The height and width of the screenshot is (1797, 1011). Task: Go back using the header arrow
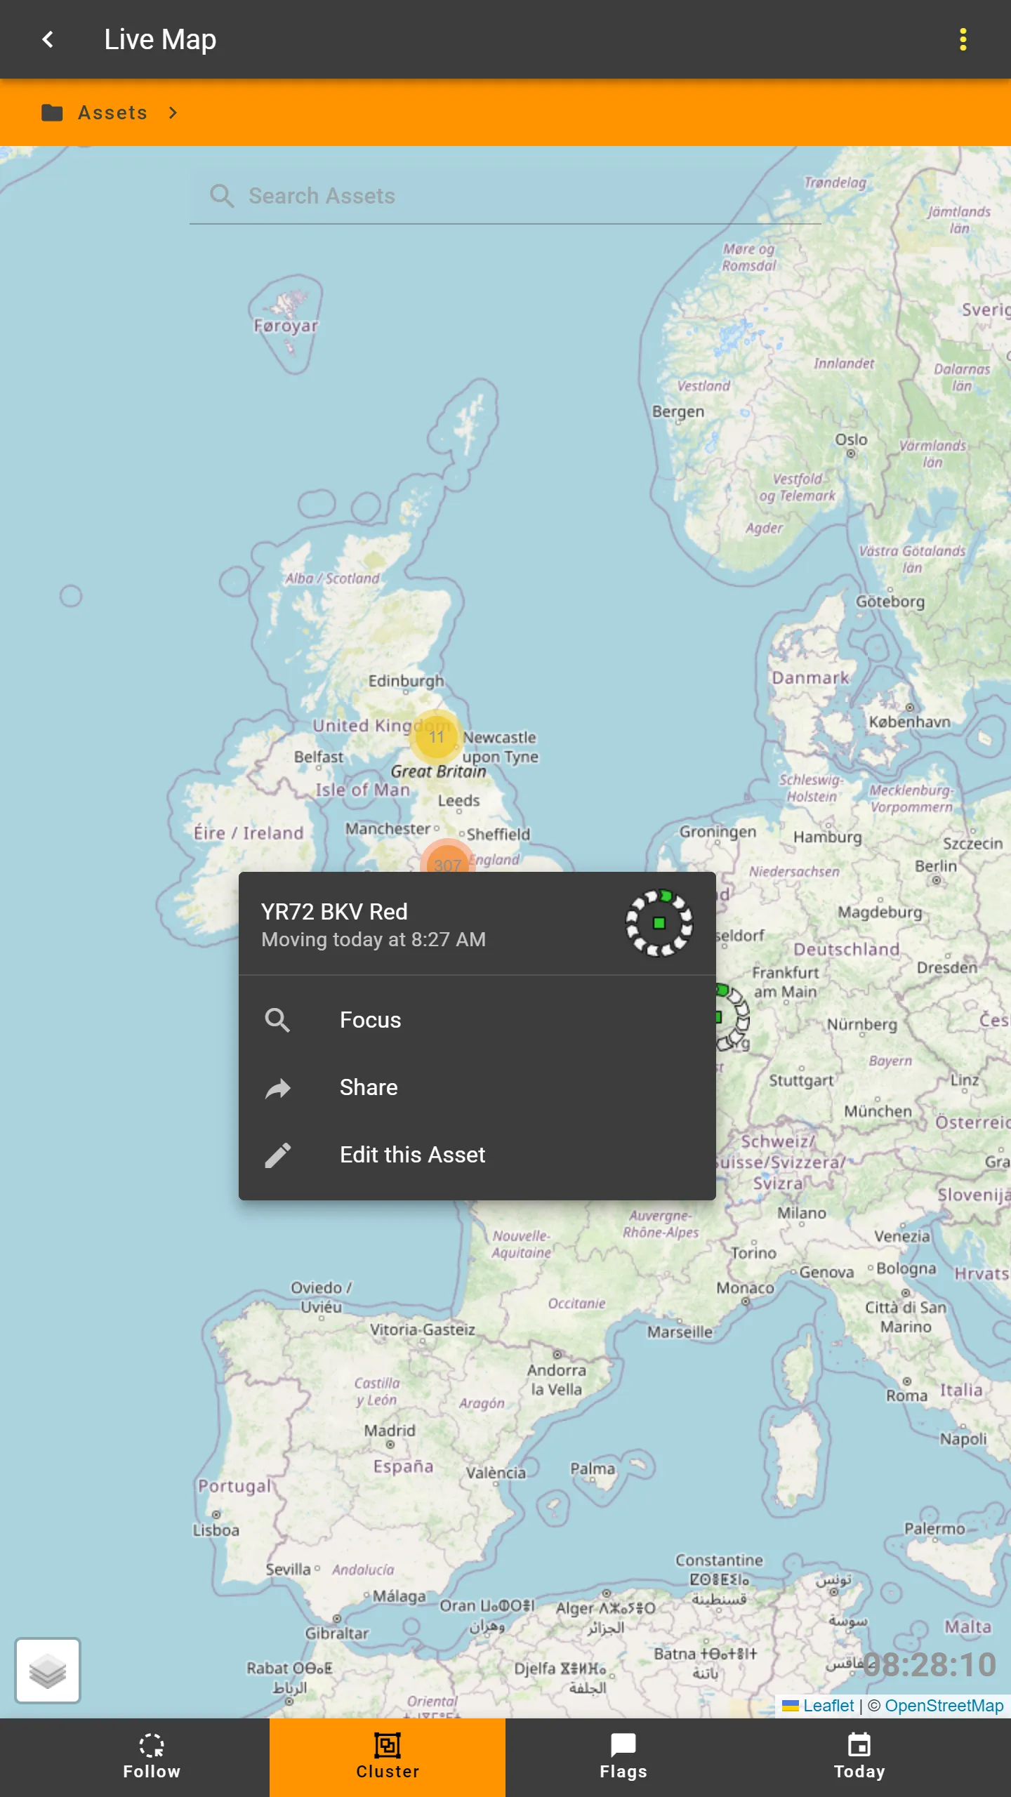(x=48, y=39)
